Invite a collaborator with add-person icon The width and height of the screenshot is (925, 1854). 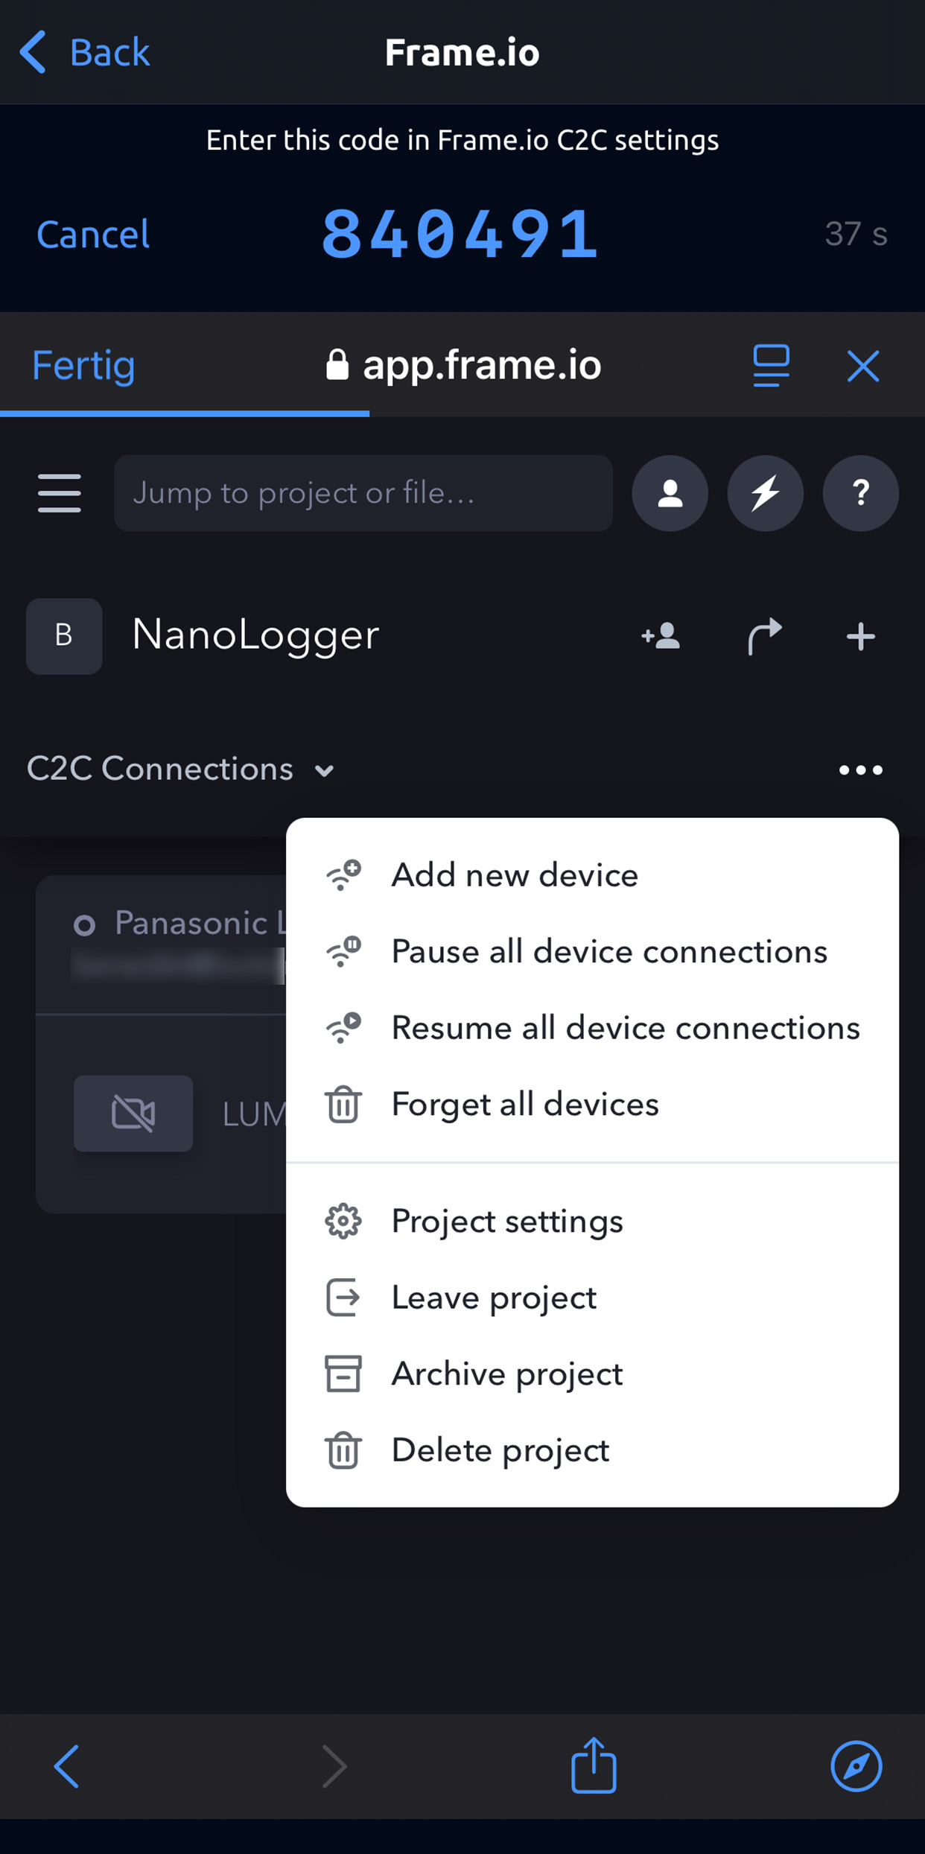coord(661,636)
